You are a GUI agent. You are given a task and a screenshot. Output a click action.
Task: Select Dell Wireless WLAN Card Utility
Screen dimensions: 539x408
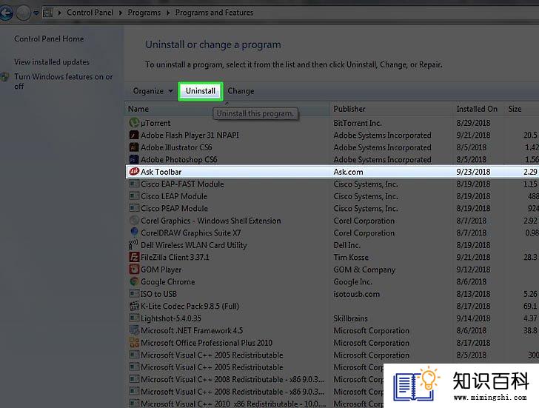click(x=193, y=245)
